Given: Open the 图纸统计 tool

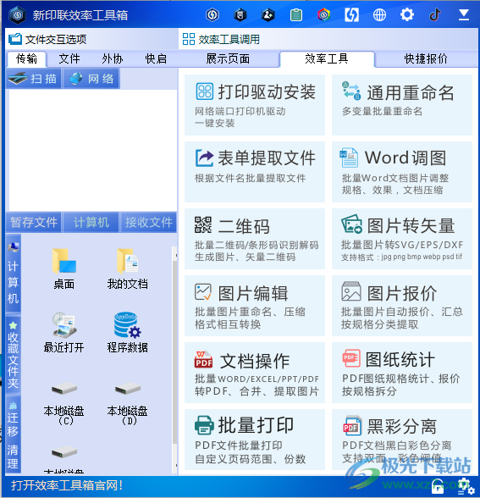Looking at the screenshot, I should 402,373.
